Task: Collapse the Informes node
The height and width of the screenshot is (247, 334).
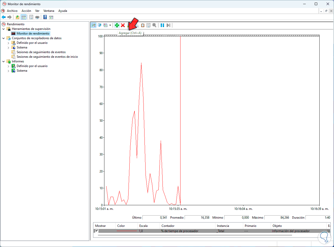Action: (4, 61)
